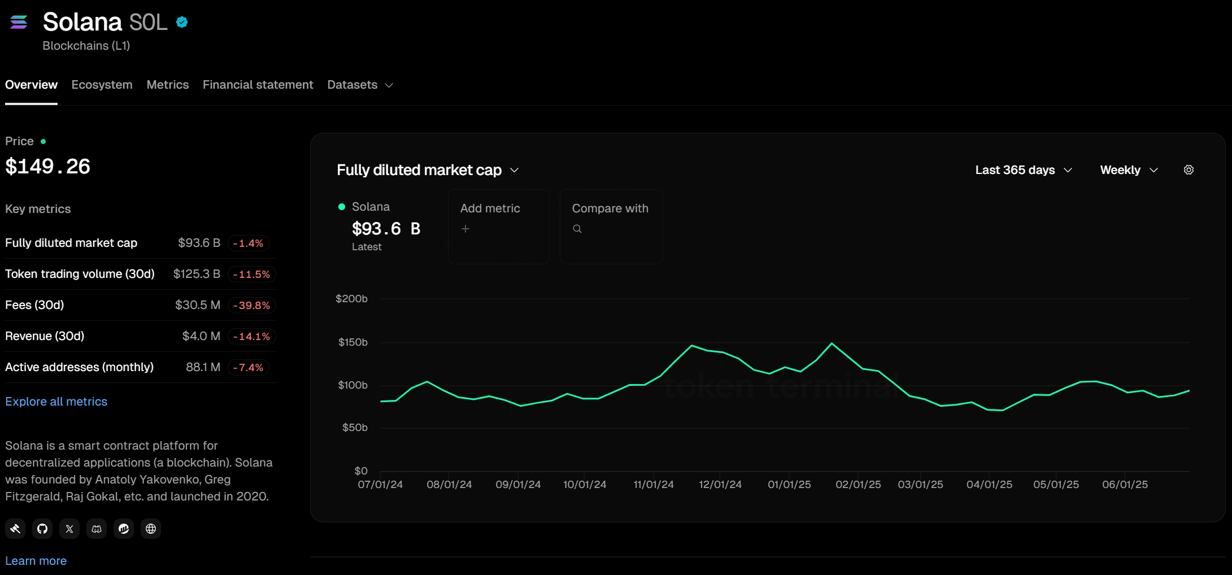Viewport: 1232px width, 575px height.
Task: Open Solana's GitHub icon link
Action: 42,529
